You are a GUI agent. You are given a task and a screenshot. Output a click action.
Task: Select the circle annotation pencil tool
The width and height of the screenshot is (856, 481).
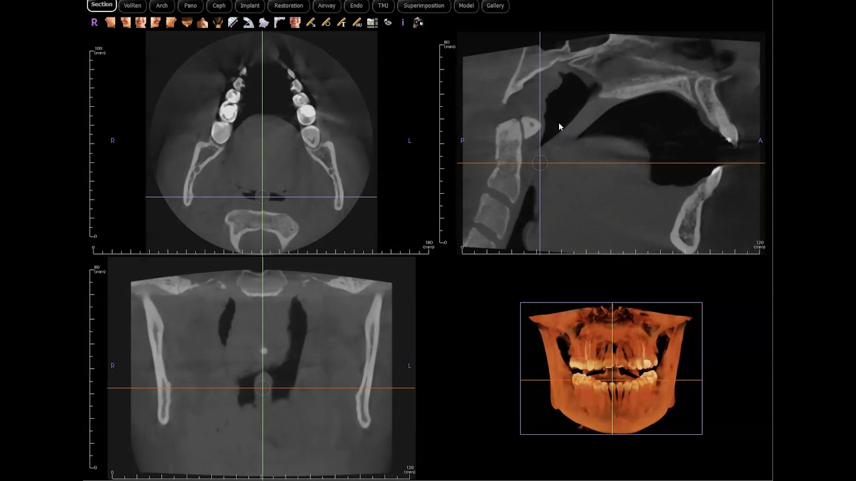326,22
